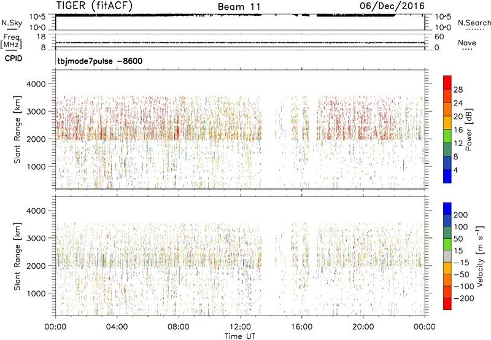This screenshot has width=491, height=340.
Task: Click the Slant Range label of velocity panel
Action: [x=17, y=257]
